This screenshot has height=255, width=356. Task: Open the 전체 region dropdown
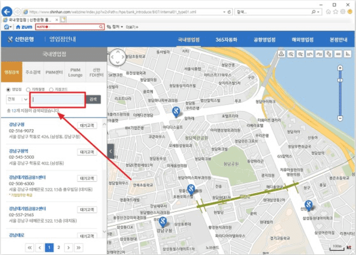click(x=17, y=99)
